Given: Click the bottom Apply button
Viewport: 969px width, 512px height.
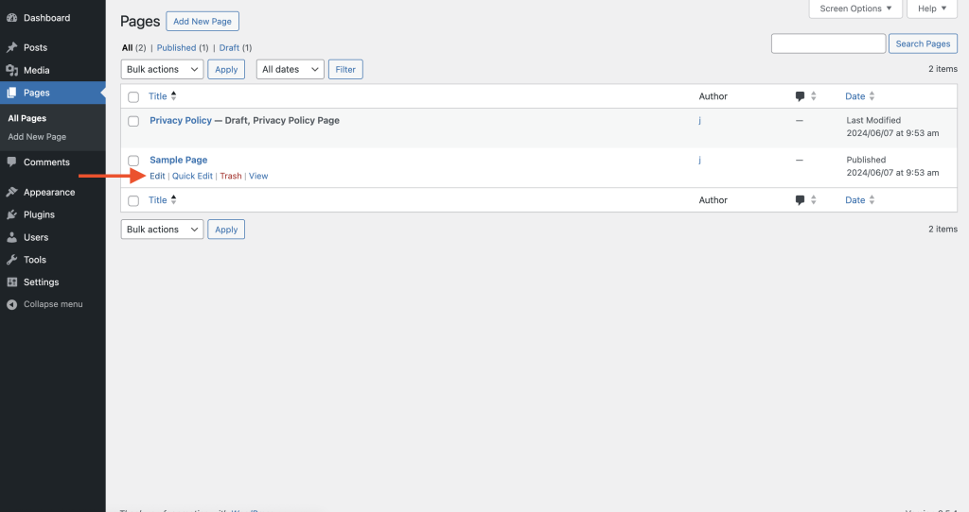Looking at the screenshot, I should click(x=226, y=229).
